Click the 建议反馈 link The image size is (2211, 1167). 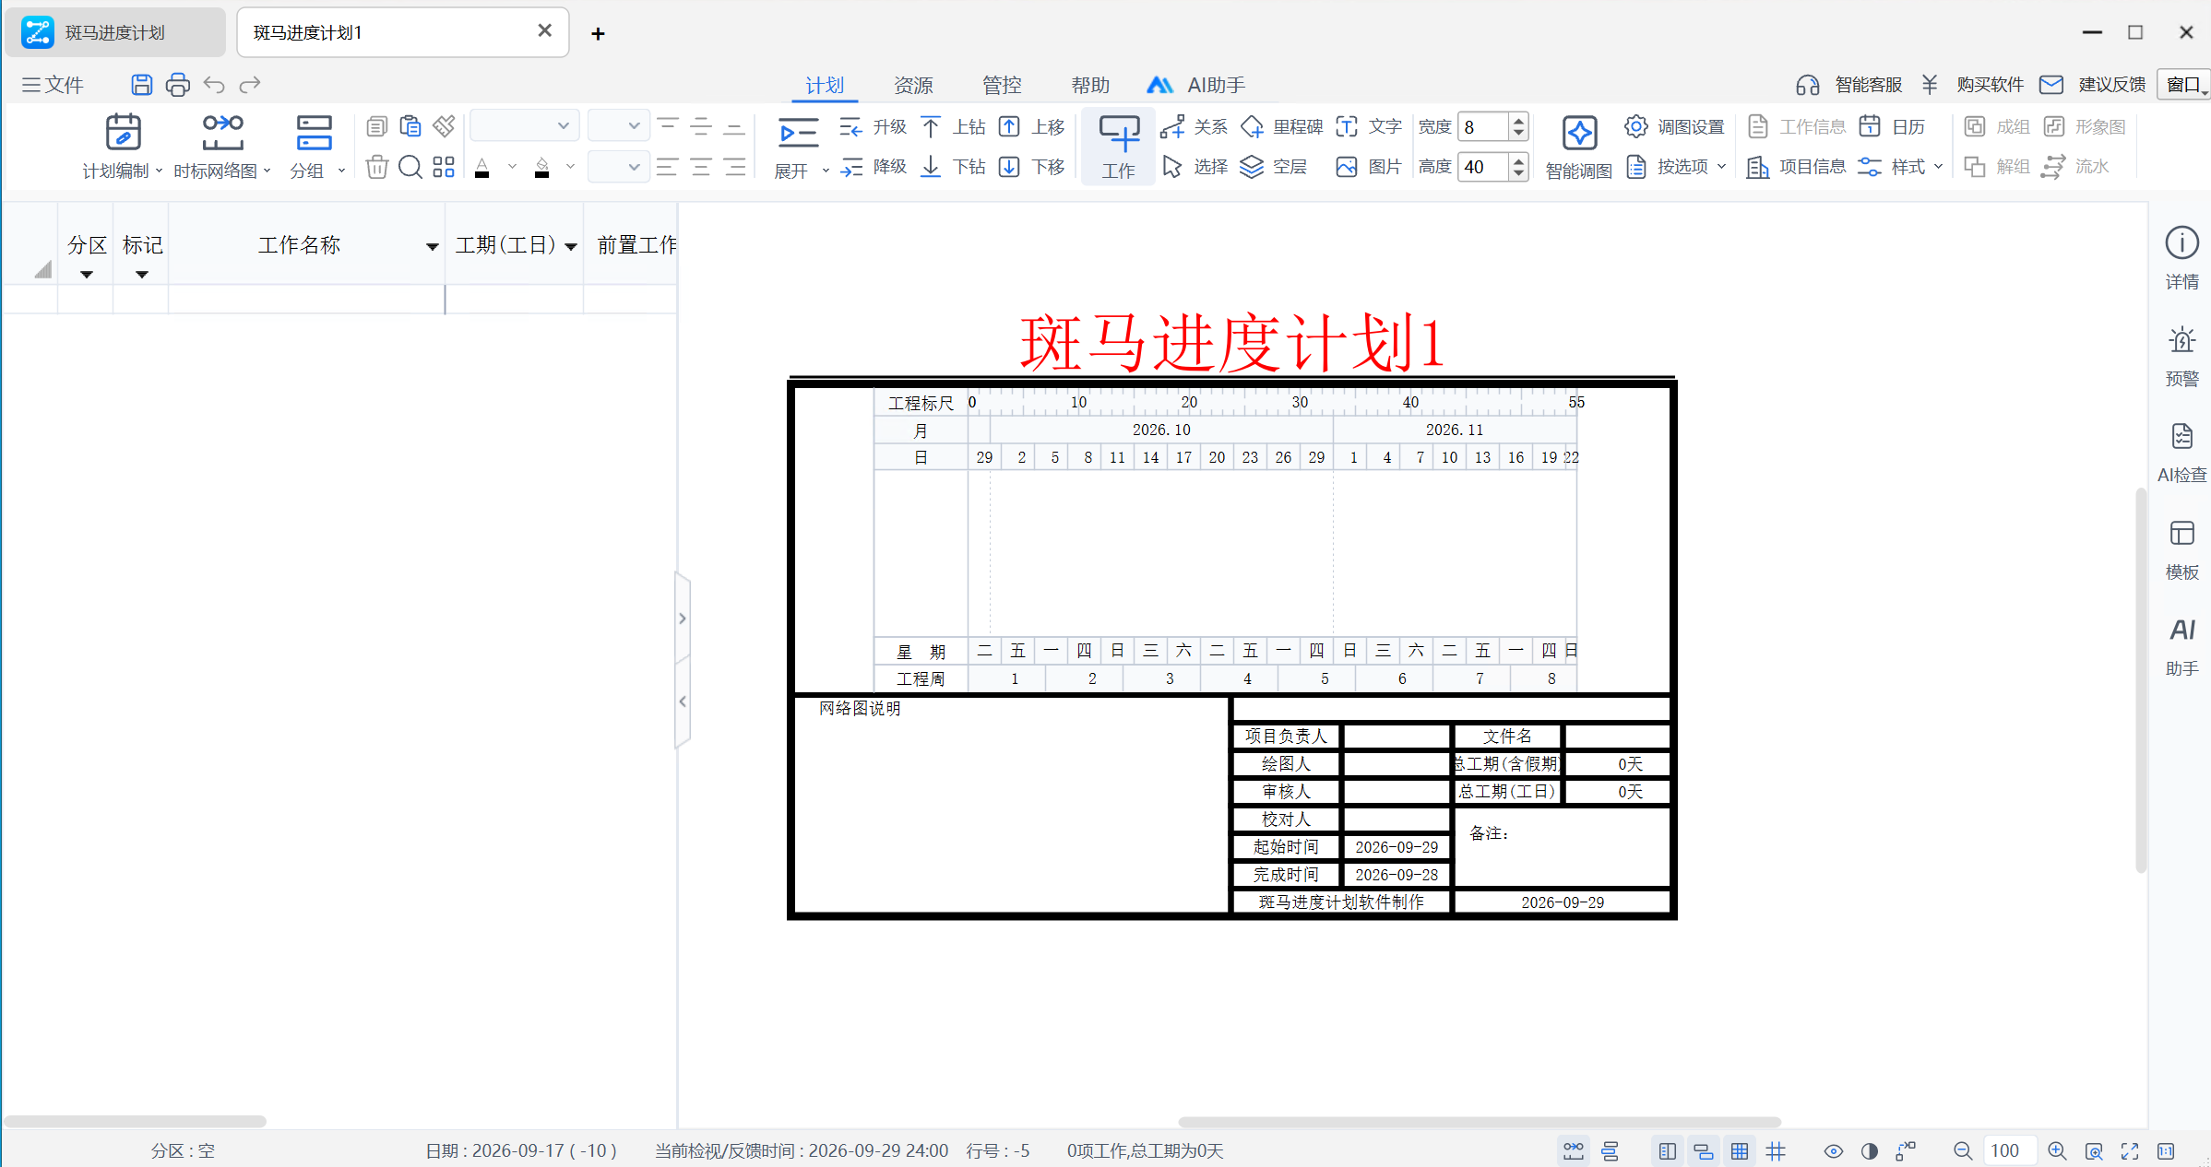point(2111,85)
